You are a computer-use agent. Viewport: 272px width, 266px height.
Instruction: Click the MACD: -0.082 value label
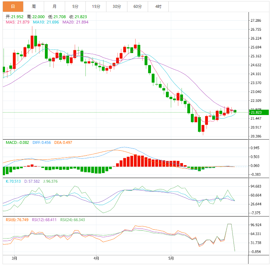pos(17,143)
